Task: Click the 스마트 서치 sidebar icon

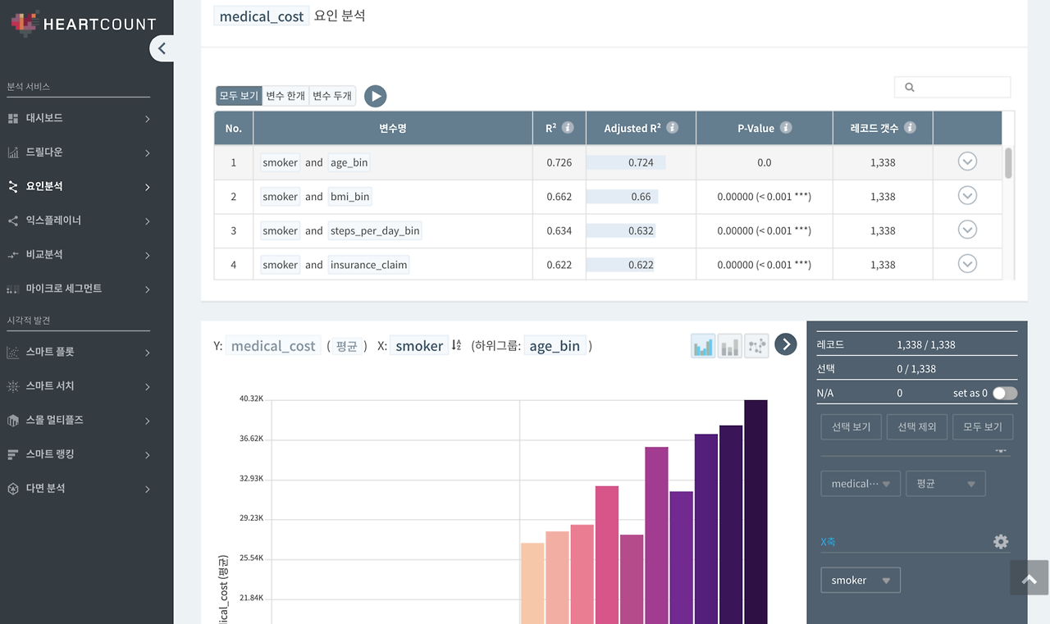Action: coord(12,386)
